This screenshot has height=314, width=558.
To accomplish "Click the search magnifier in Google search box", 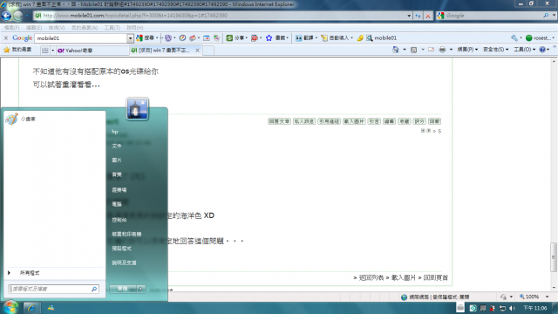I will point(546,16).
